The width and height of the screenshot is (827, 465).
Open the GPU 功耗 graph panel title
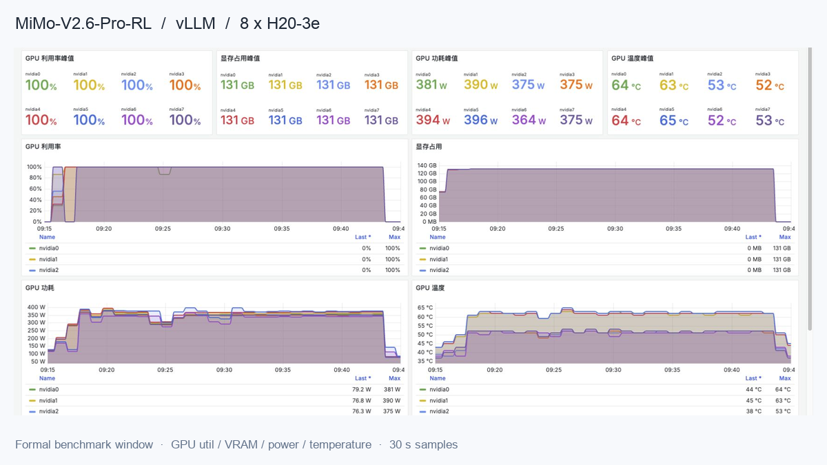click(x=39, y=288)
